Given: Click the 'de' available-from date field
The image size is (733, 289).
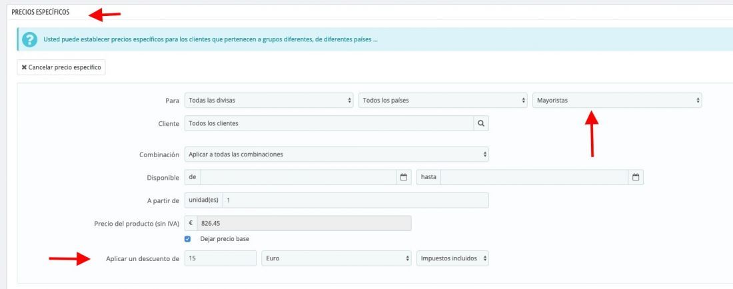Looking at the screenshot, I should pos(299,177).
